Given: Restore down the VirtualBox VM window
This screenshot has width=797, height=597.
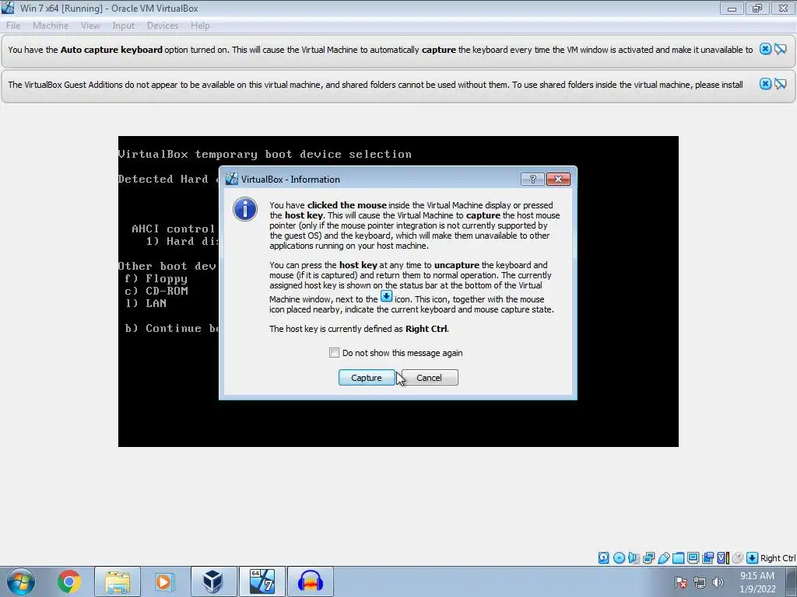Looking at the screenshot, I should click(x=757, y=8).
